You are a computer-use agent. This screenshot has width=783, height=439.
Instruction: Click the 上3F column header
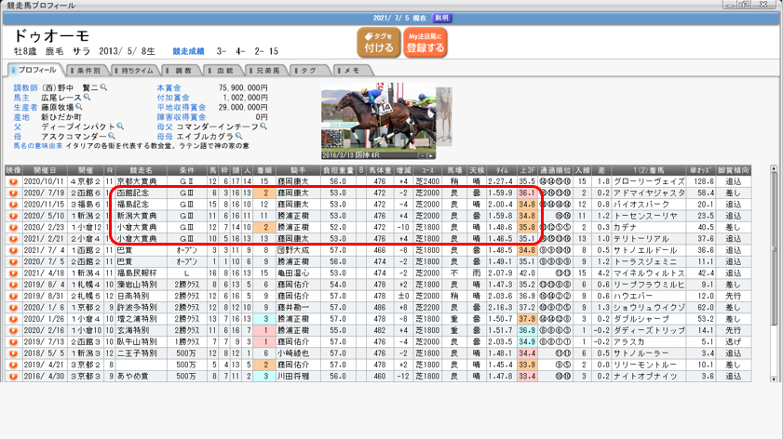pyautogui.click(x=526, y=171)
